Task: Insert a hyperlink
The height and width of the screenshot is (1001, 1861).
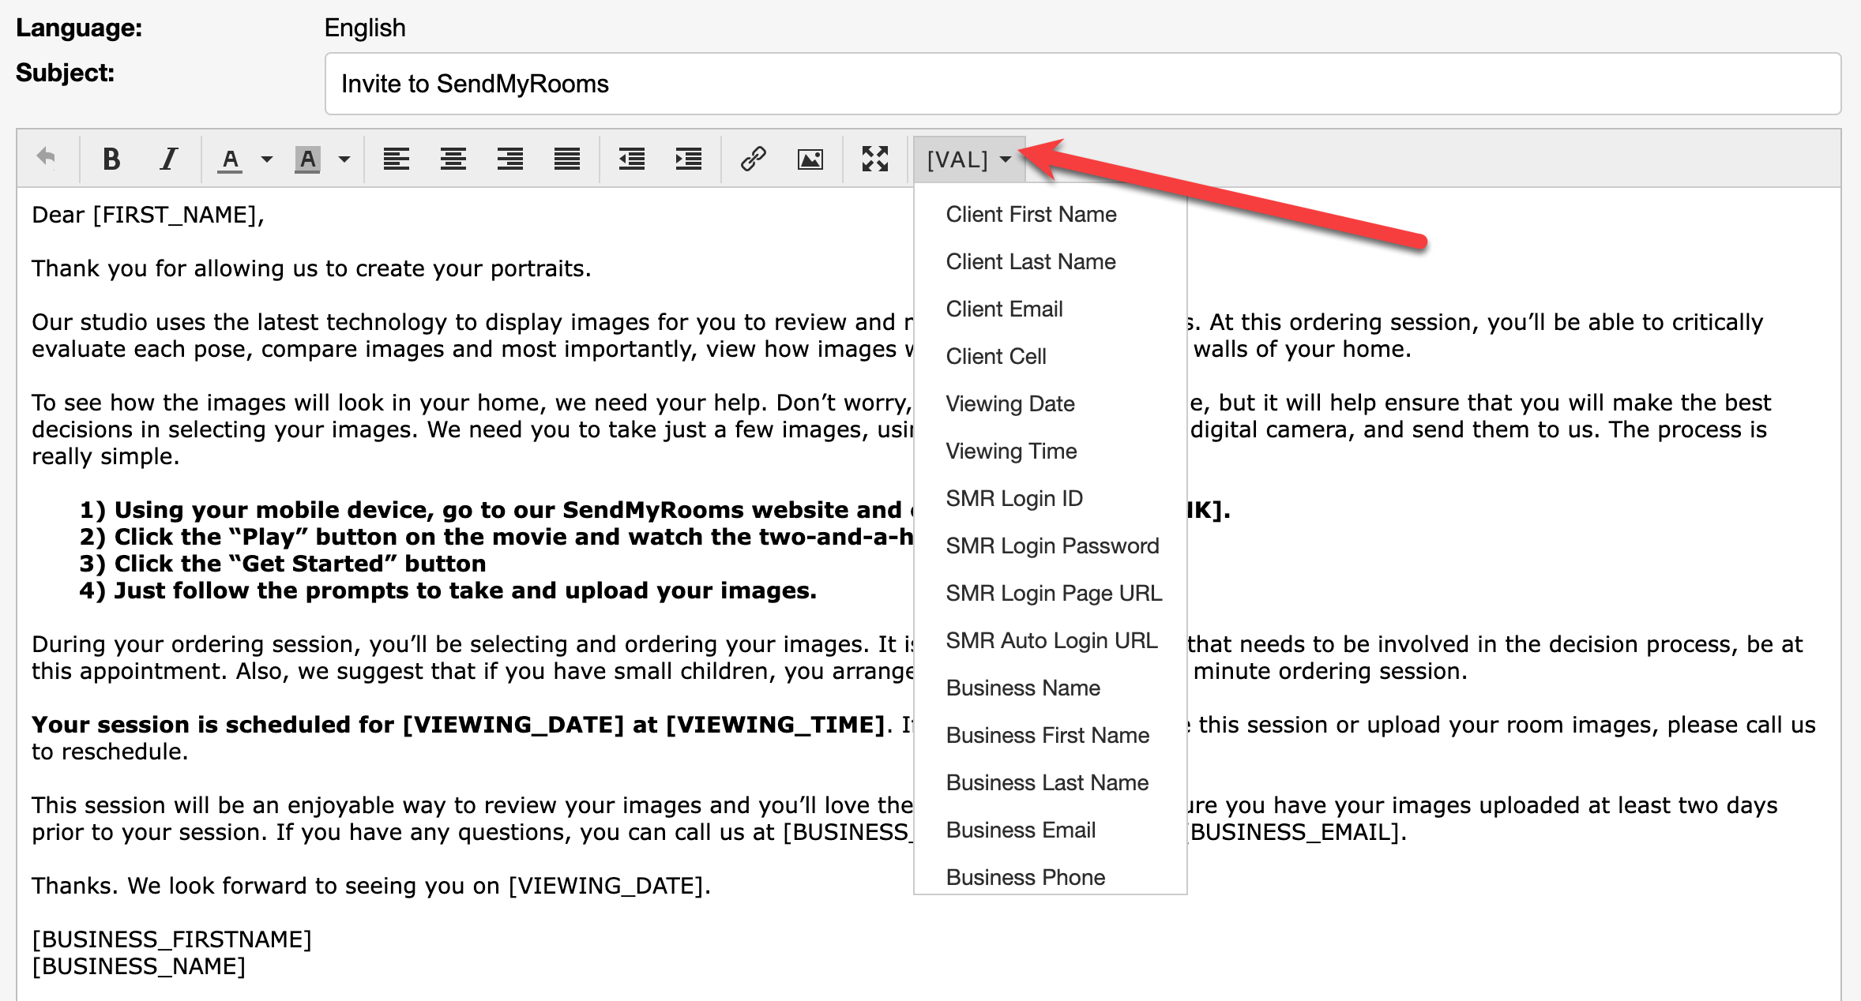Action: 753,159
